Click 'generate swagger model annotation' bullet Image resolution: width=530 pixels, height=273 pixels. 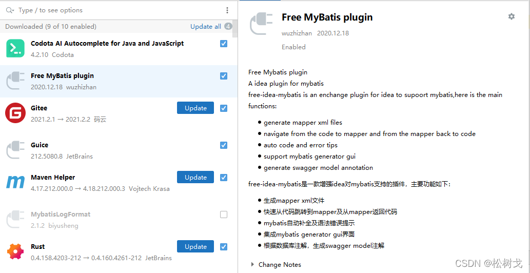[319, 168]
